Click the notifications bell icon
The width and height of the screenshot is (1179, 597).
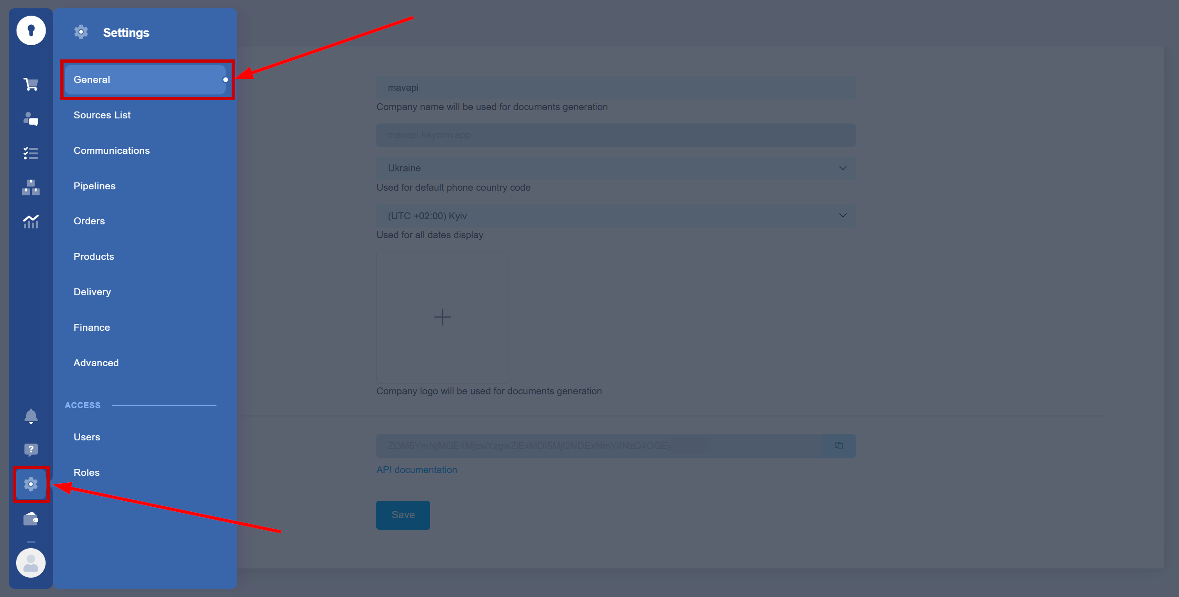[30, 415]
